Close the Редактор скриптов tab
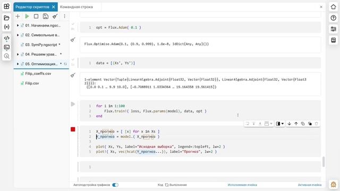 coord(54,7)
